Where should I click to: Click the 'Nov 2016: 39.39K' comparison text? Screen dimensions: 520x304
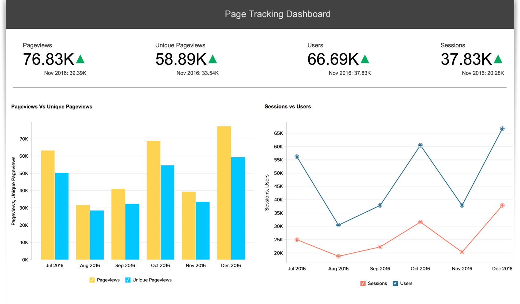pos(65,73)
